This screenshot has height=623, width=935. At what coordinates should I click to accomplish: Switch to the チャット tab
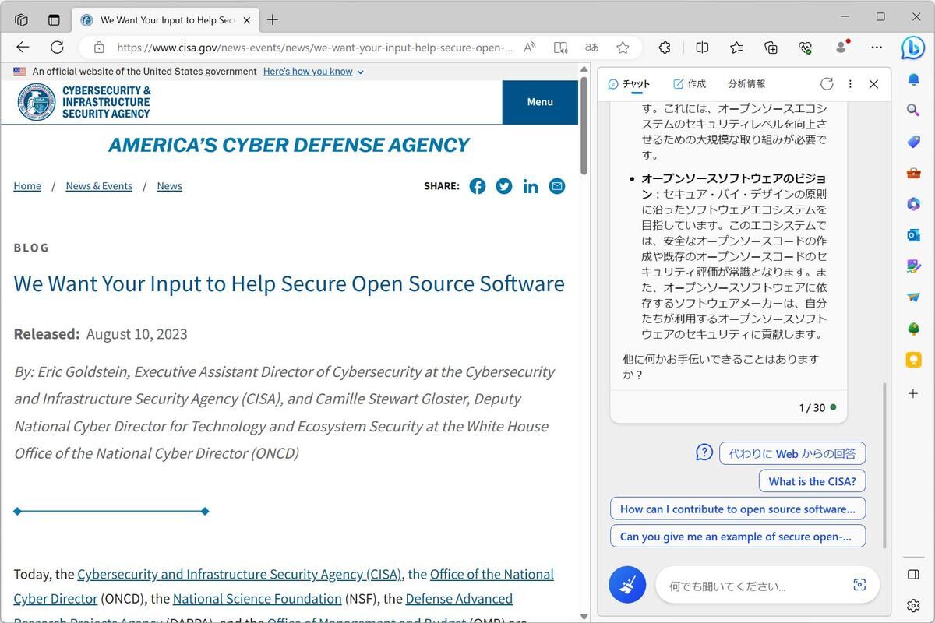tap(629, 84)
